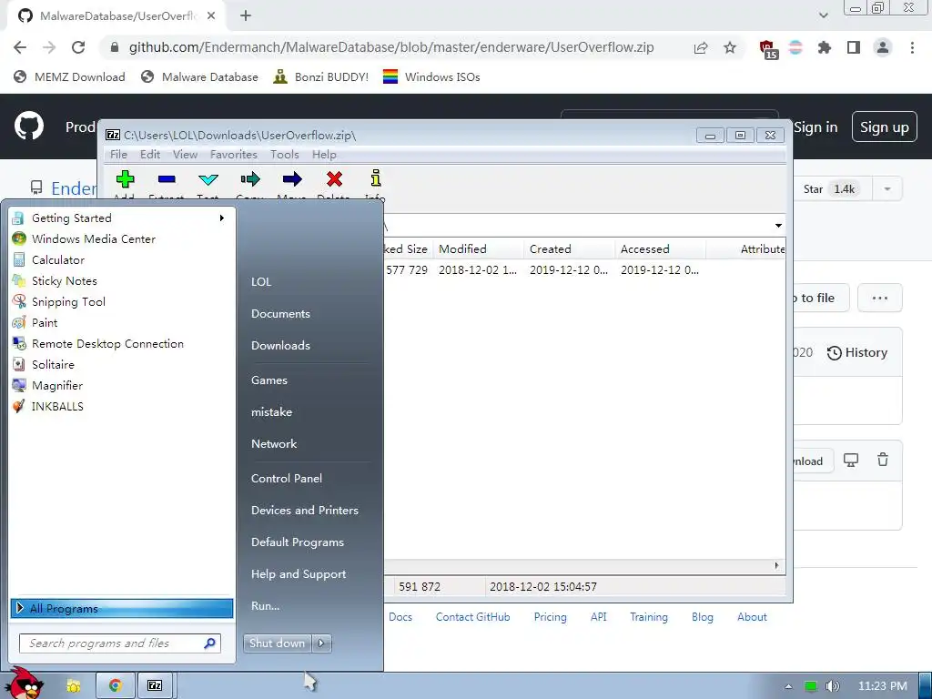Open the folder icon on the taskbar

click(x=74, y=686)
